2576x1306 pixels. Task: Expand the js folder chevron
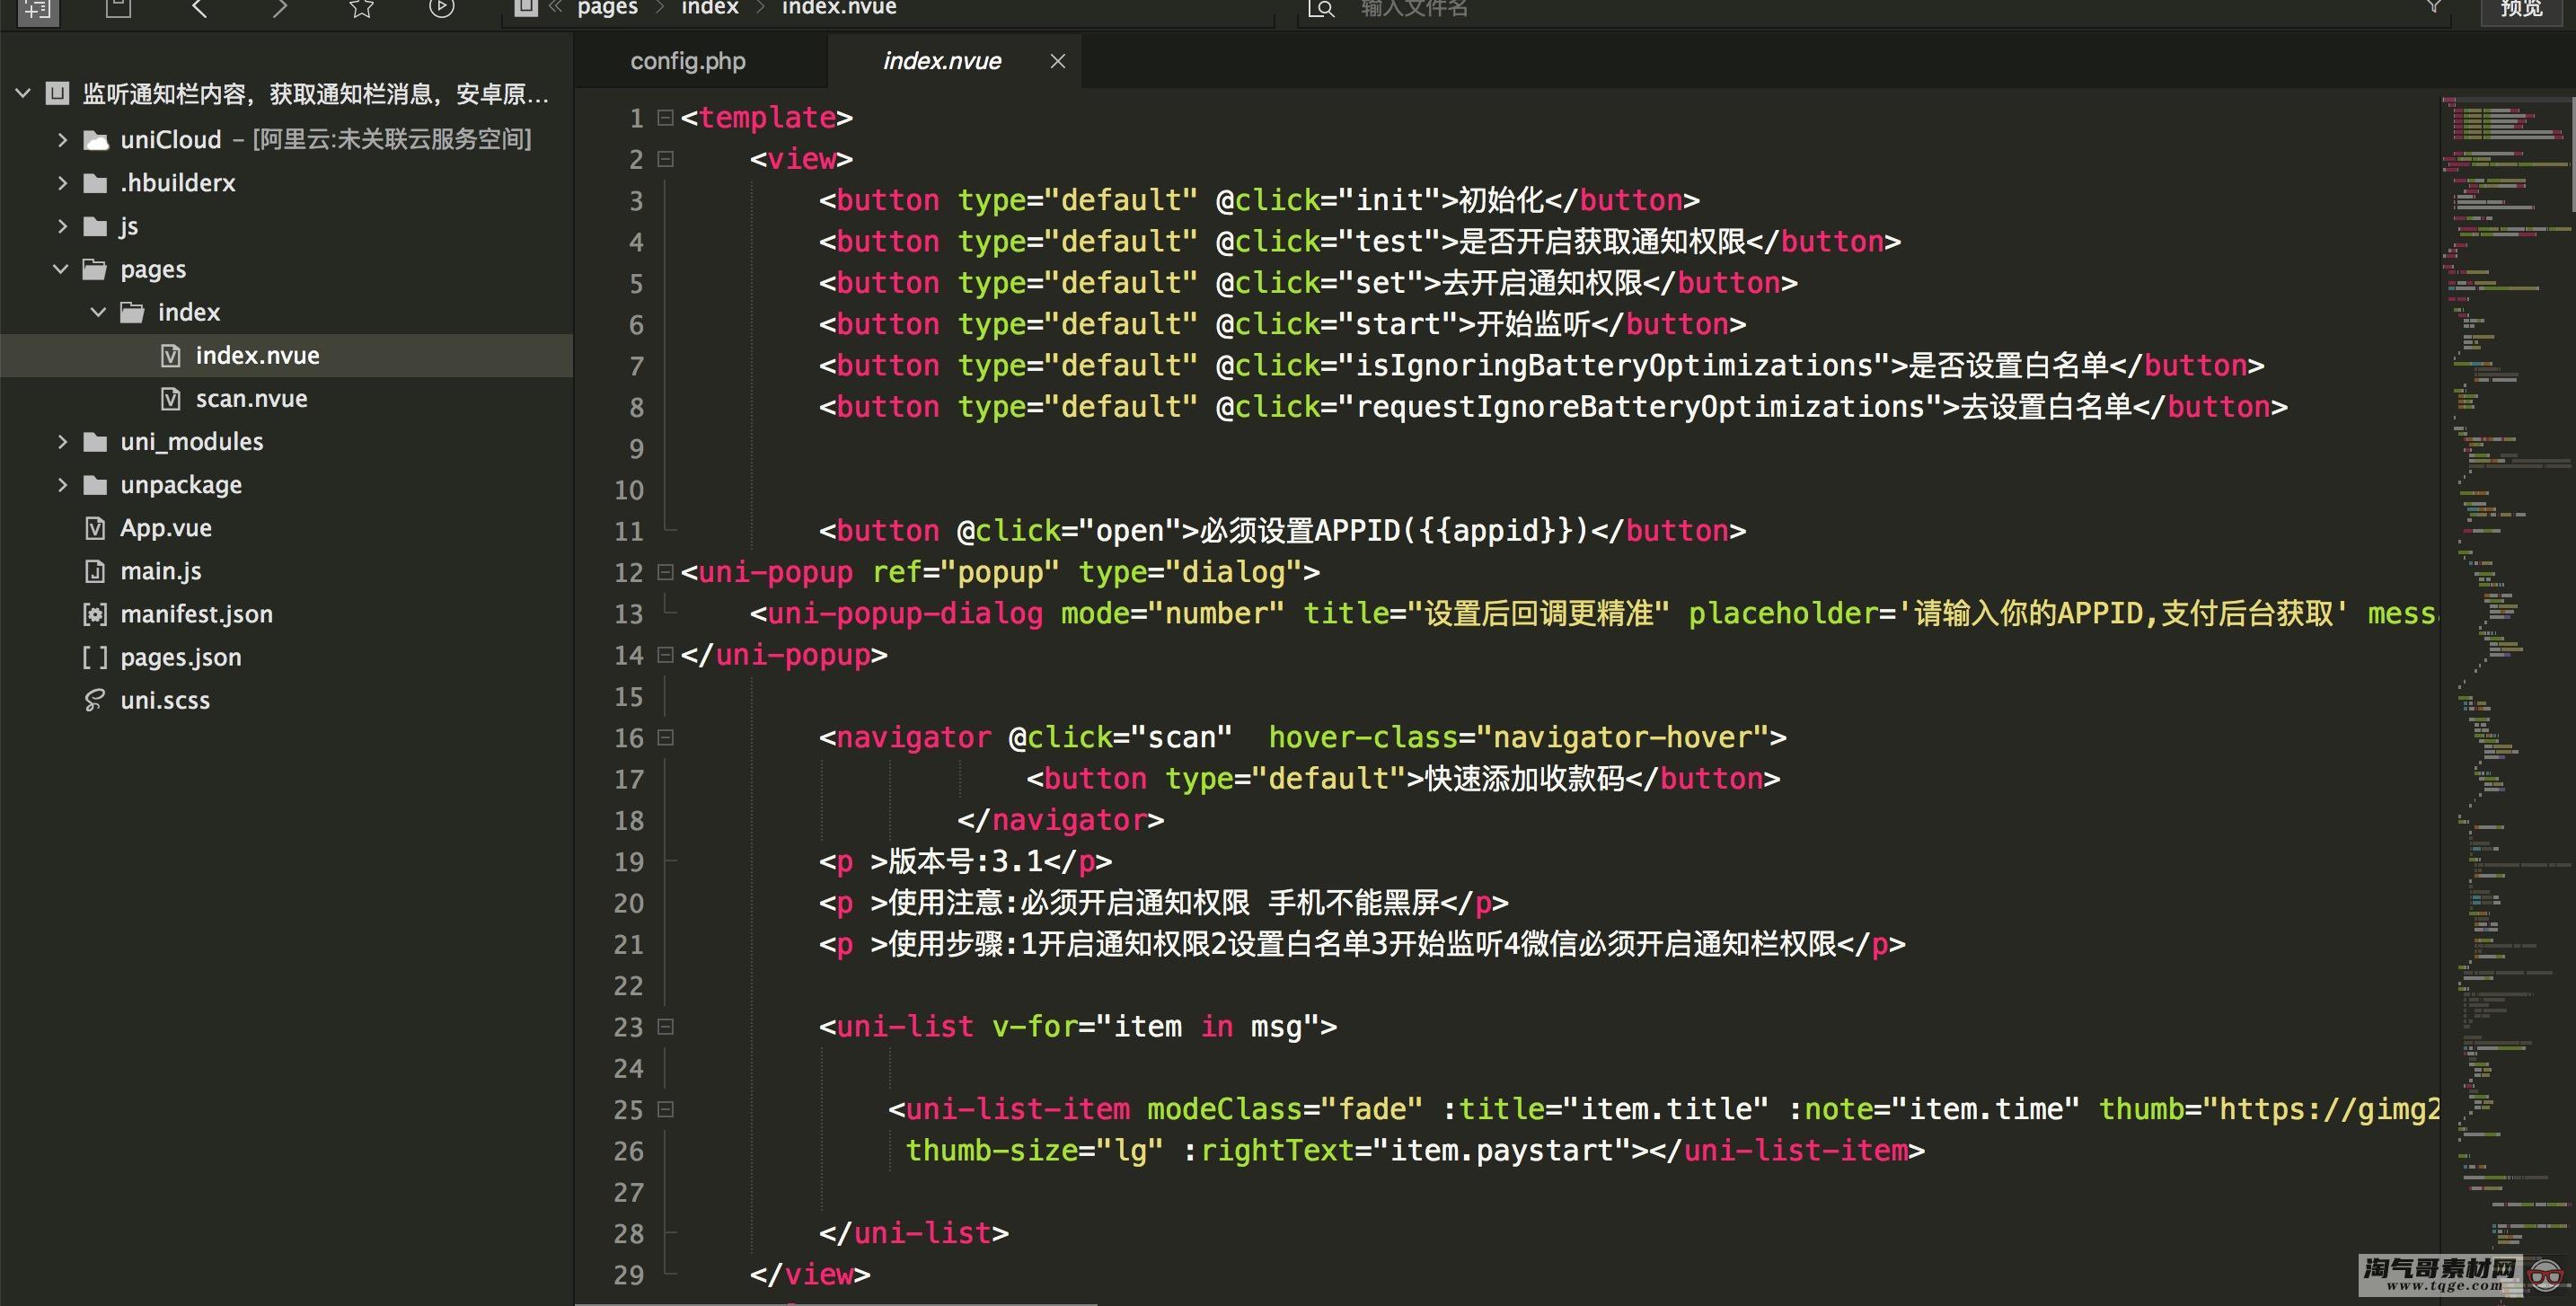62,226
